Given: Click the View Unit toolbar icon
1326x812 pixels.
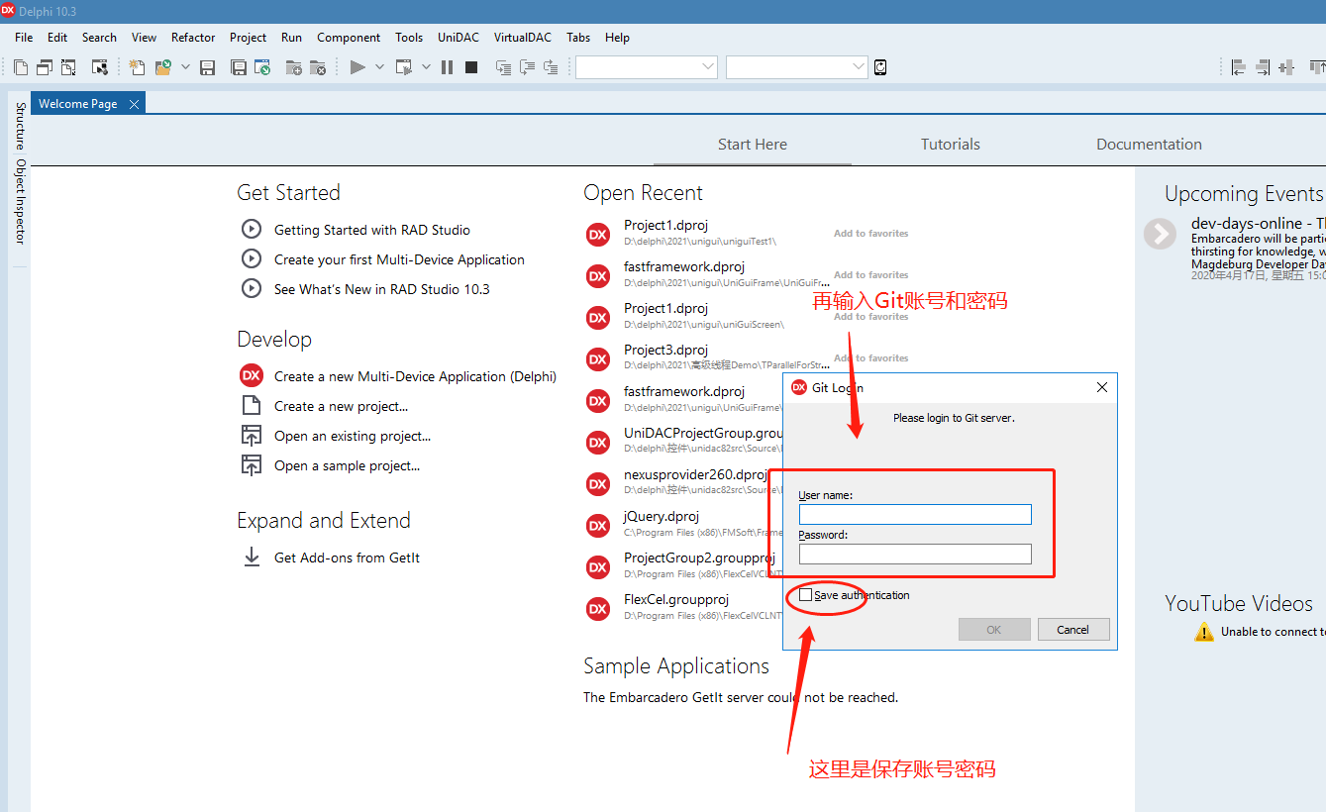Looking at the screenshot, I should pos(21,67).
